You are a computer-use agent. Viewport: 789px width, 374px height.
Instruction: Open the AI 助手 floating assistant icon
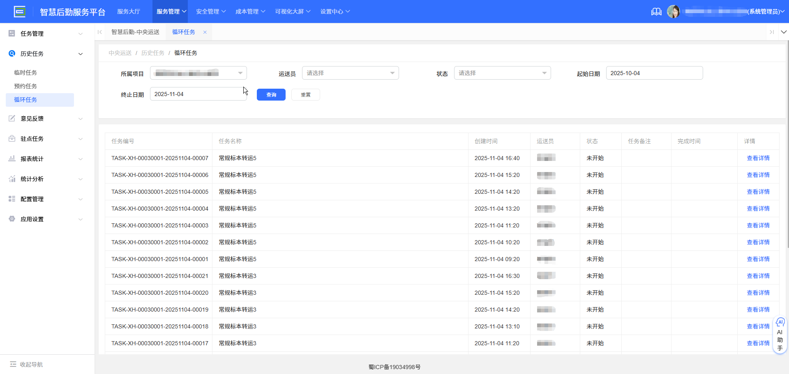(780, 323)
